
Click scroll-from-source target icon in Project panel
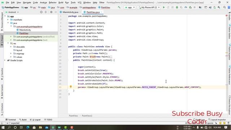tap(41, 12)
